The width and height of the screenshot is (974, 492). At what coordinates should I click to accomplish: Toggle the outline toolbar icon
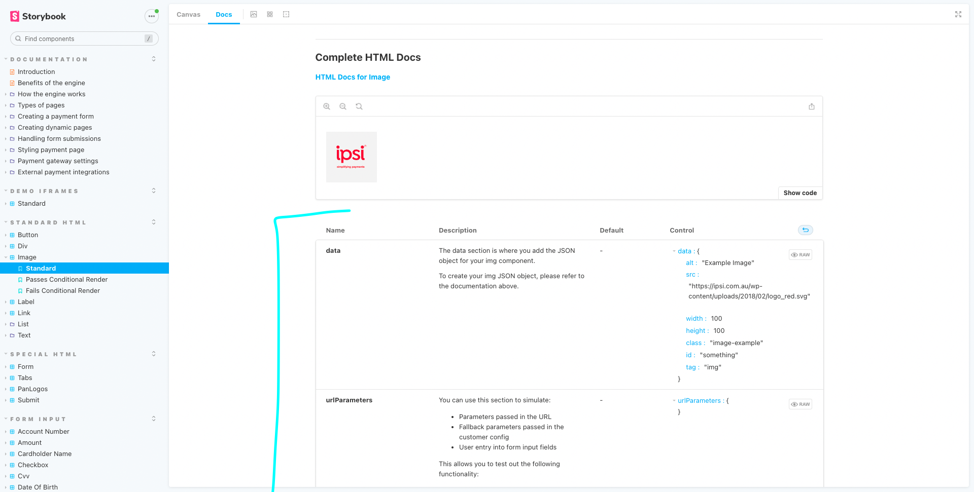pos(286,14)
